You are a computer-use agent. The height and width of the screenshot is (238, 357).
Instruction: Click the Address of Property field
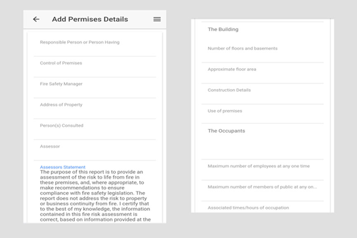pyautogui.click(x=95, y=108)
